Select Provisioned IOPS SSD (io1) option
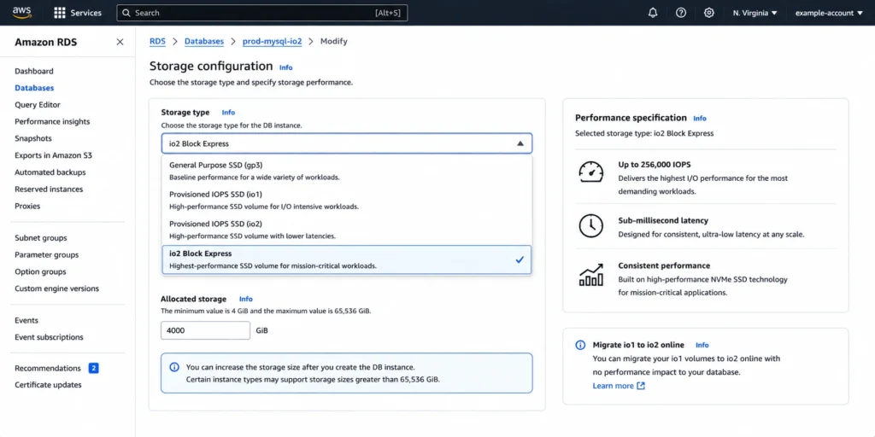Screen dimensions: 875x437 [x=347, y=200]
